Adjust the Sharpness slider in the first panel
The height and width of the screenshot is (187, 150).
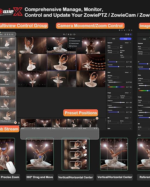click(x=117, y=112)
